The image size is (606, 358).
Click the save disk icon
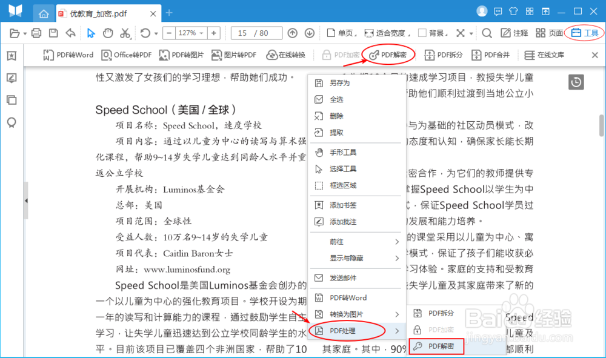click(53, 33)
